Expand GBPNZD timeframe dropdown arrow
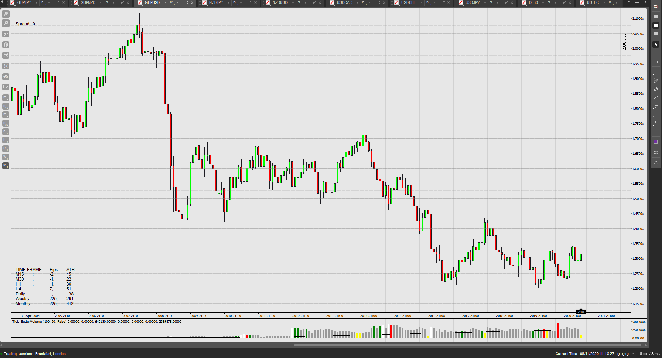The image size is (662, 358). tap(113, 3)
